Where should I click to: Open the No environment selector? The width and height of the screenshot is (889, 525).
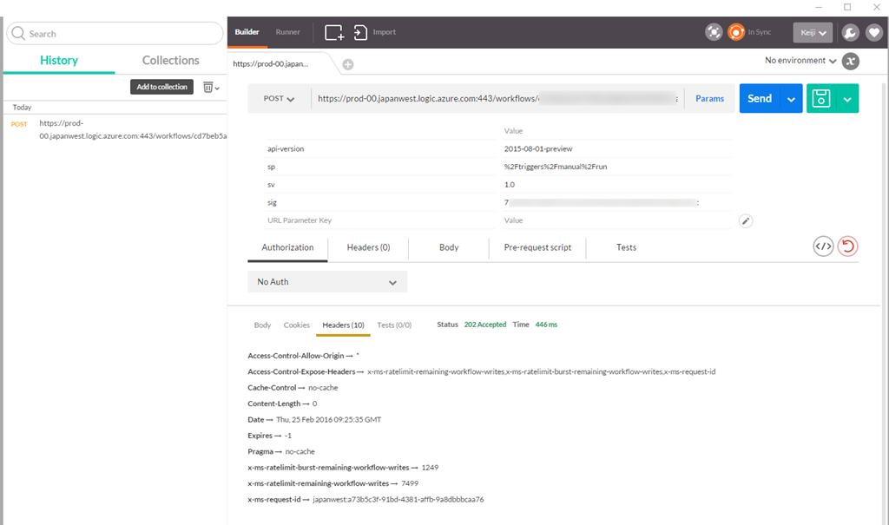click(x=800, y=61)
